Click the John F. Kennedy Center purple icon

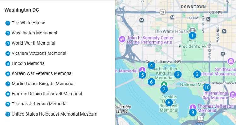coord(122,40)
